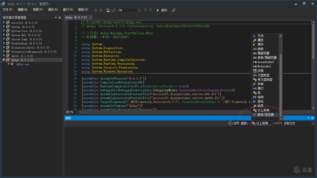Choose 参数/局部变量 in the search type list
This screenshot has width=317, height=178.
click(x=265, y=58)
